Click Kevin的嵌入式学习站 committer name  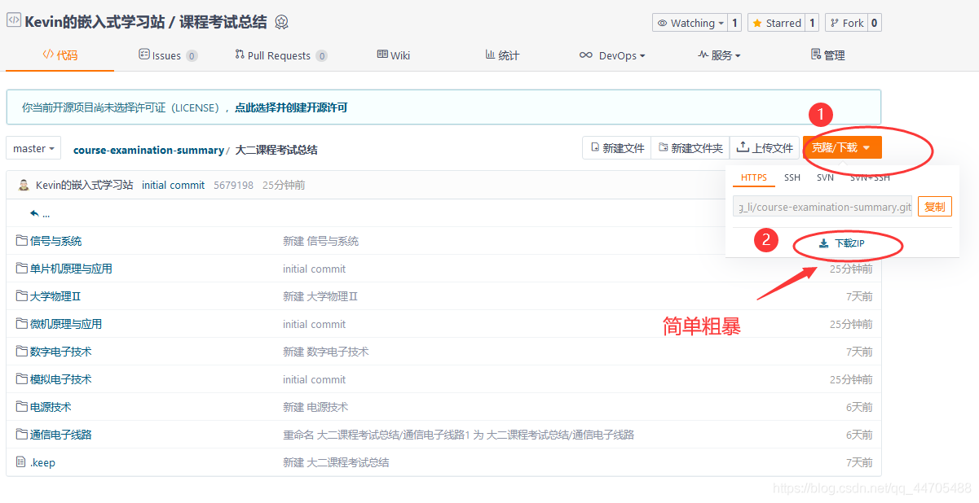[85, 185]
